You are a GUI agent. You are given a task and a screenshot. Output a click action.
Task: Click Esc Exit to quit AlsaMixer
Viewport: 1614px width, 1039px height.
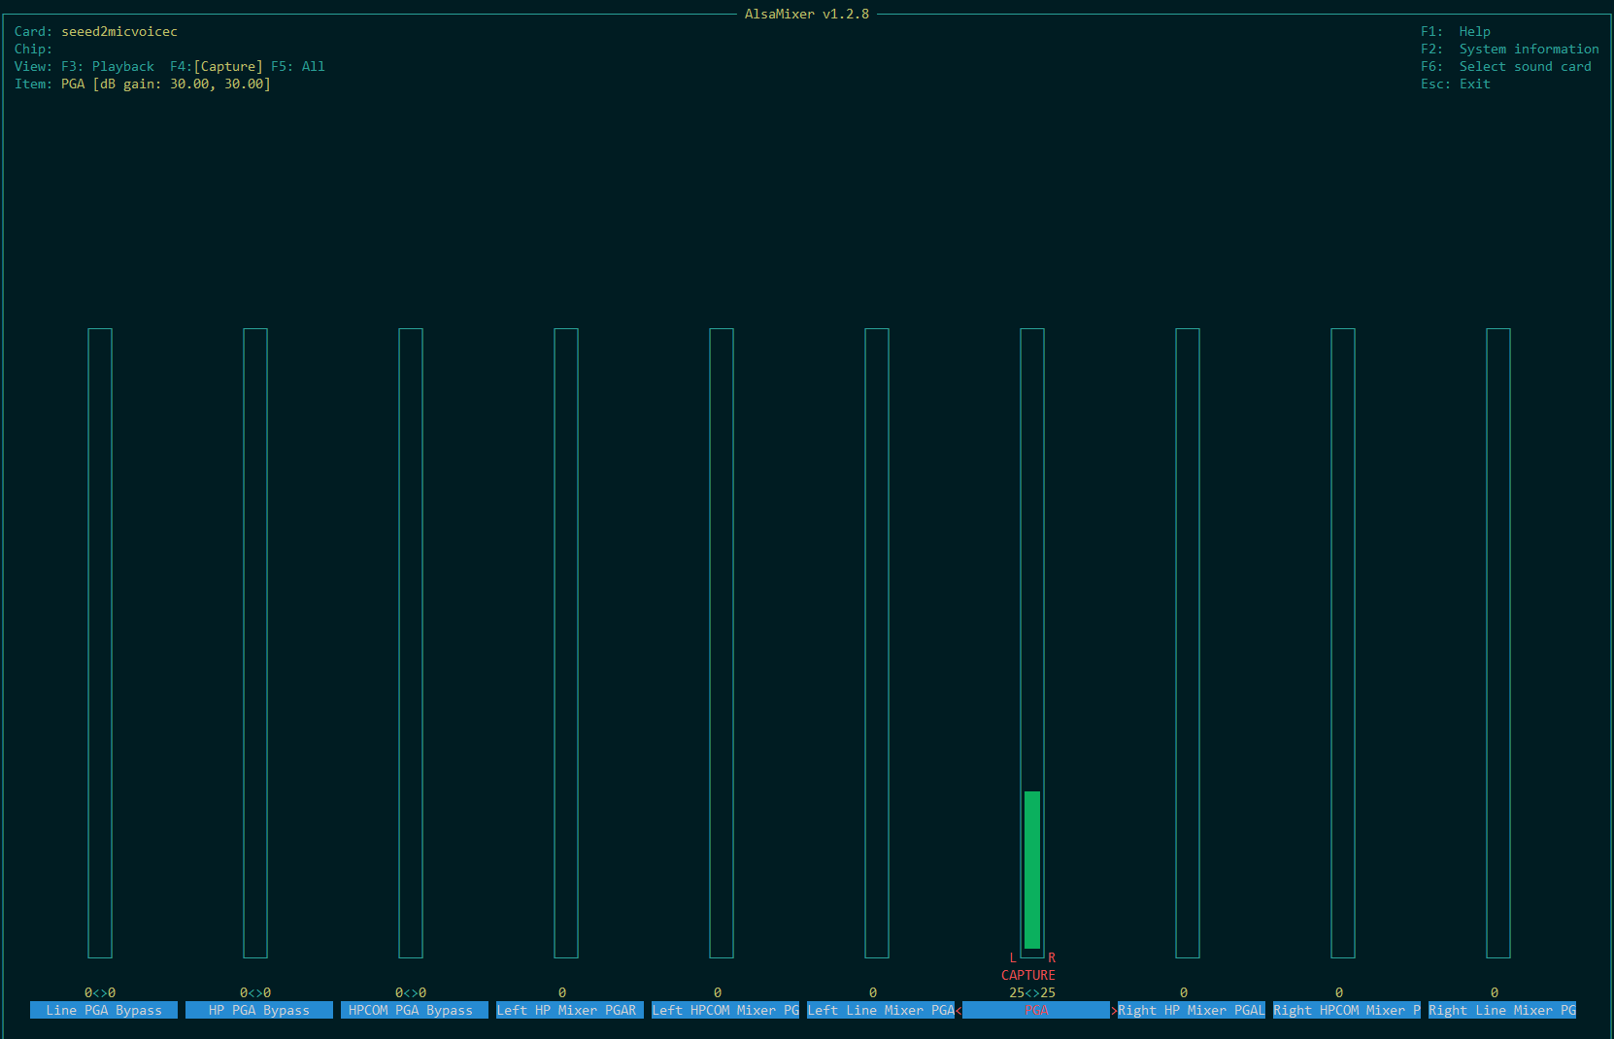pyautogui.click(x=1455, y=84)
